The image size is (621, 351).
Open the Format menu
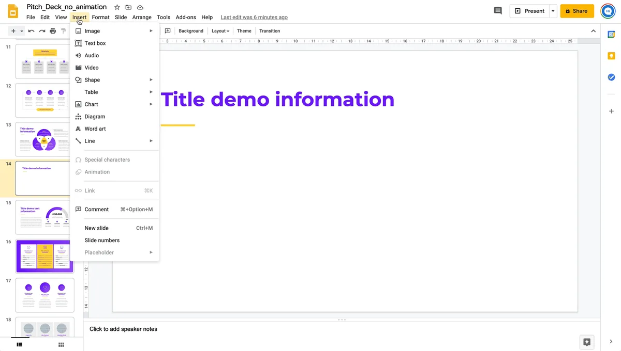(x=100, y=17)
